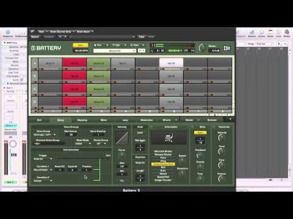293x219 pixels.
Task: Select Flam in articulation list
Action: coord(163,158)
